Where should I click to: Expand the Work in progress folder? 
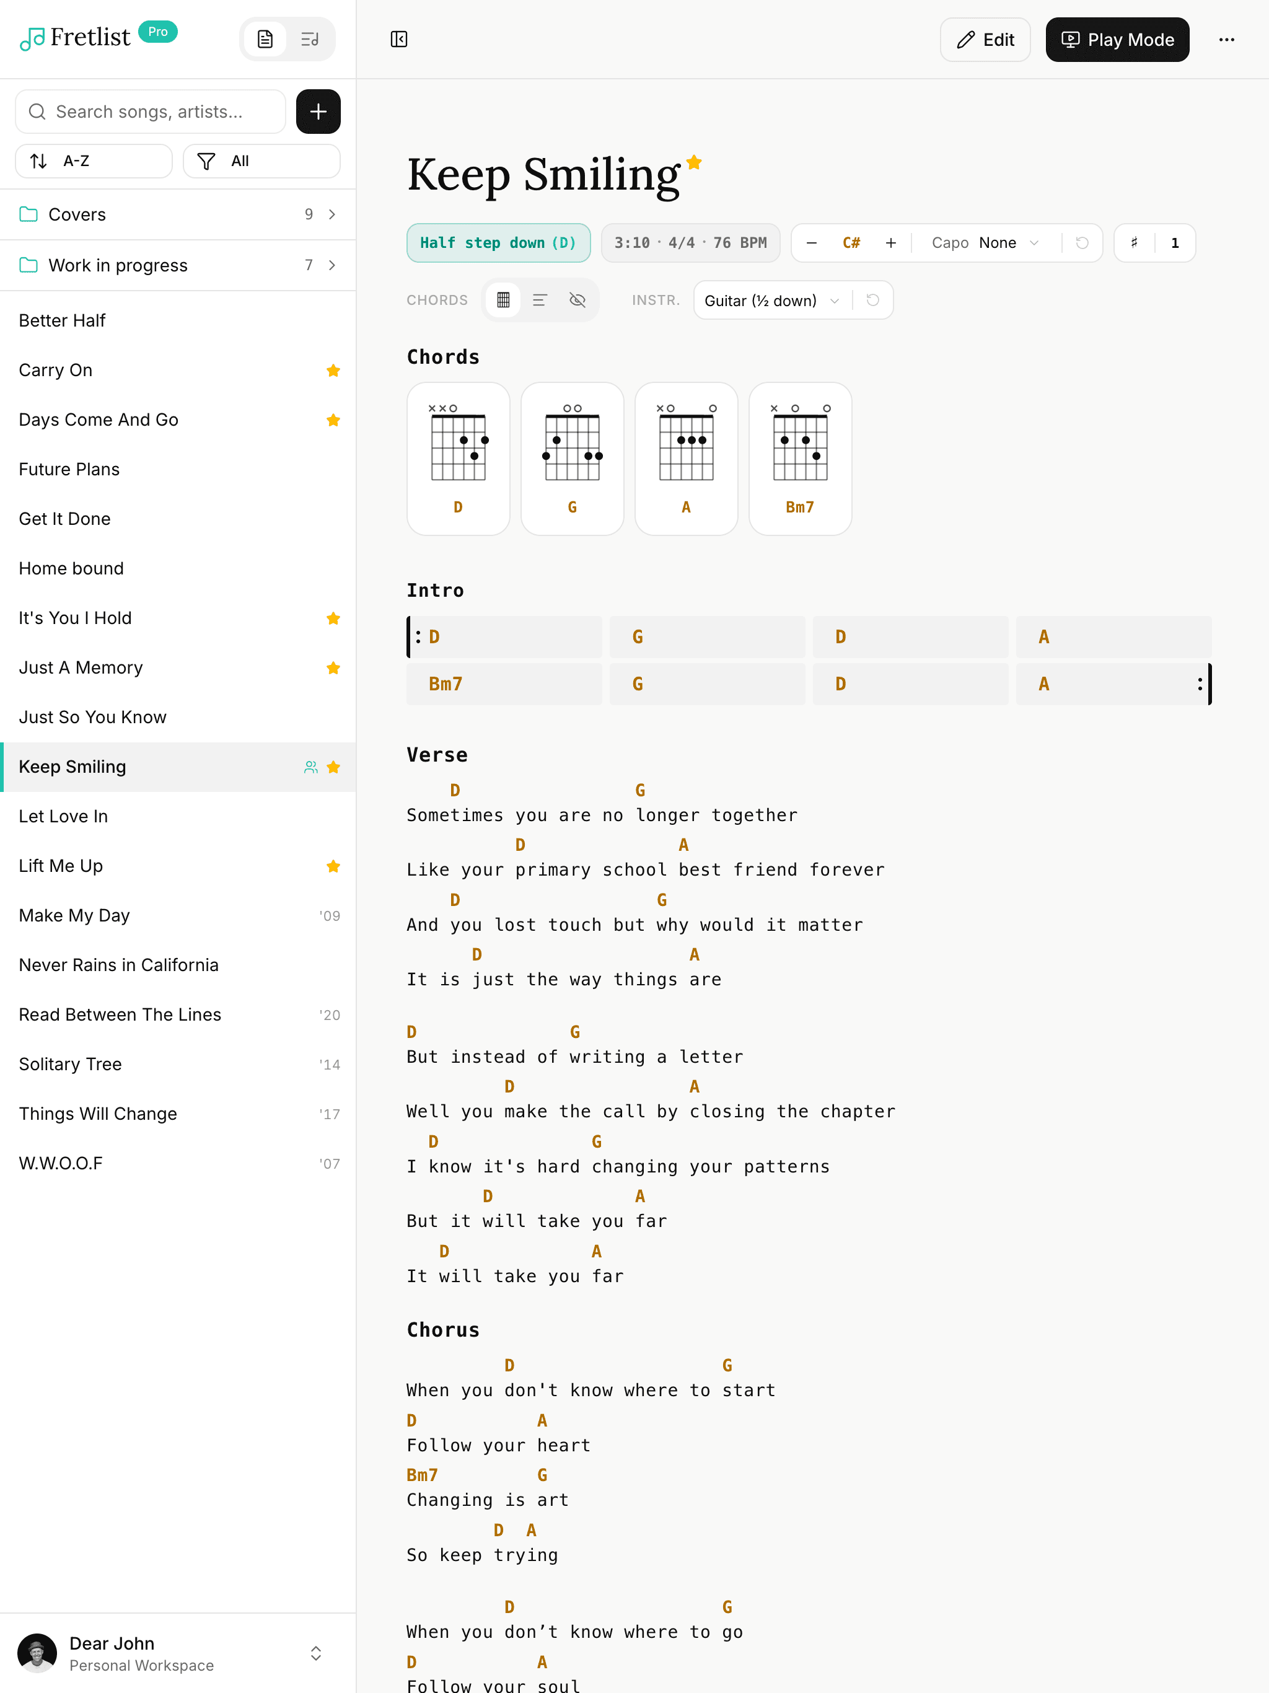pos(178,265)
